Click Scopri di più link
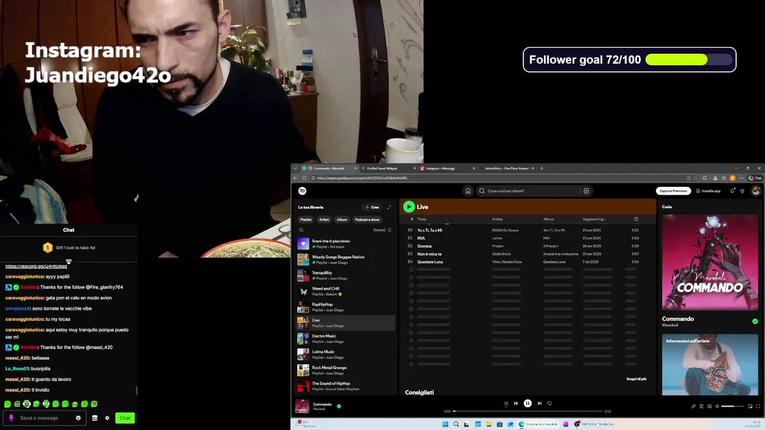765x430 pixels. pos(637,379)
